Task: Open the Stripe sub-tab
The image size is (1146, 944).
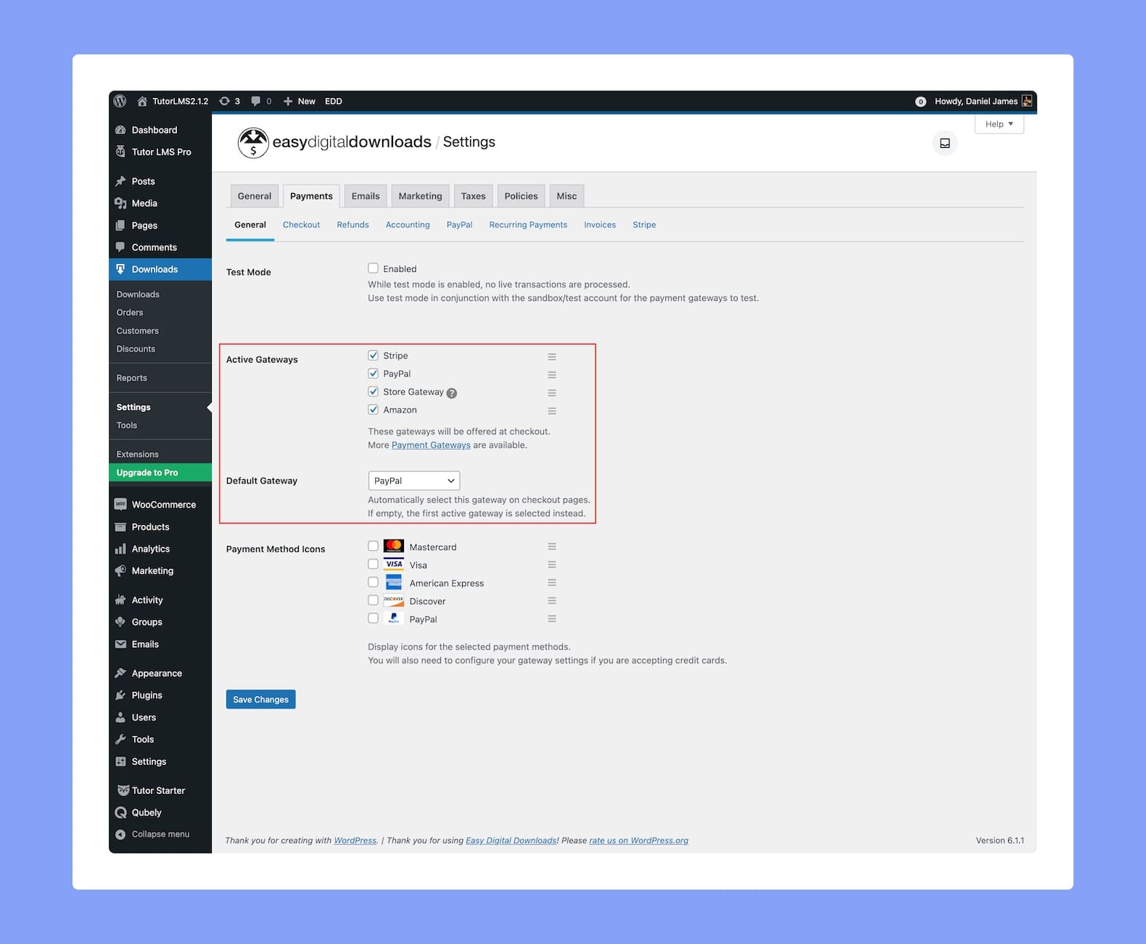Action: (644, 225)
